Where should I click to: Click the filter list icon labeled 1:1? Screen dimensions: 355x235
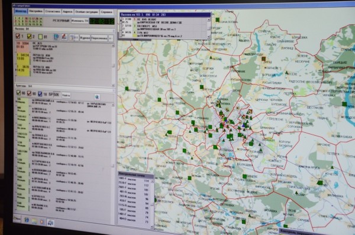coord(73,38)
